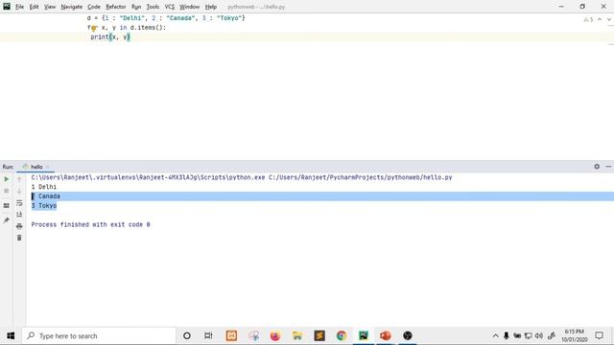Click the Restore Layout icon in Run panel
This screenshot has height=345, width=614.
pyautogui.click(x=7, y=206)
